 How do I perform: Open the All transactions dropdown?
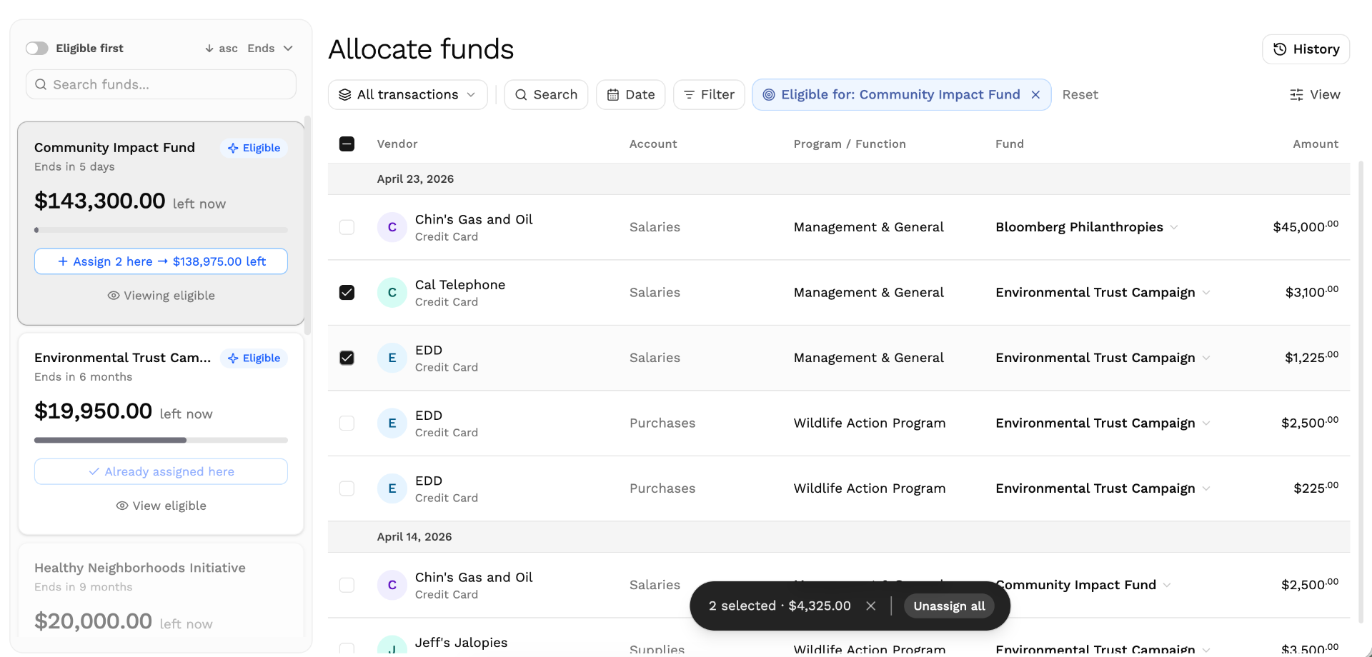pos(407,94)
